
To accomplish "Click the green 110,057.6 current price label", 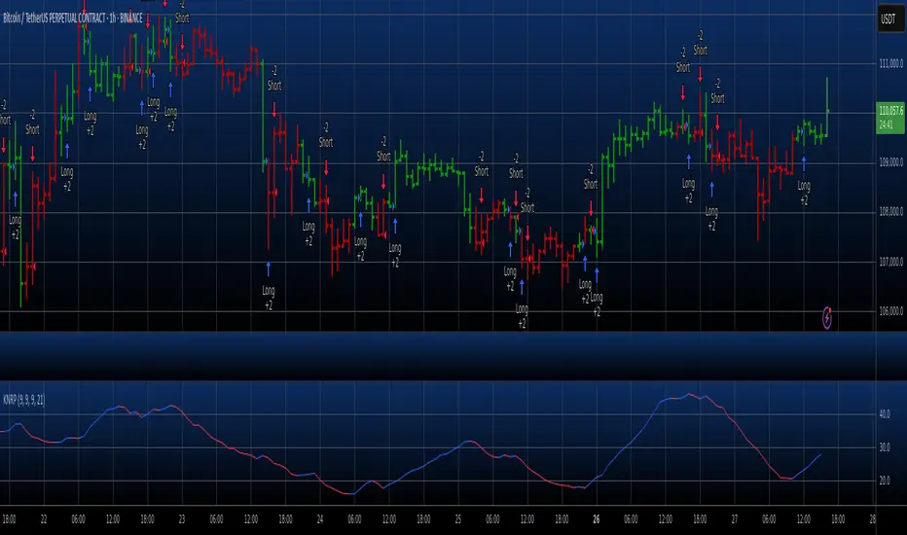I will [x=890, y=118].
